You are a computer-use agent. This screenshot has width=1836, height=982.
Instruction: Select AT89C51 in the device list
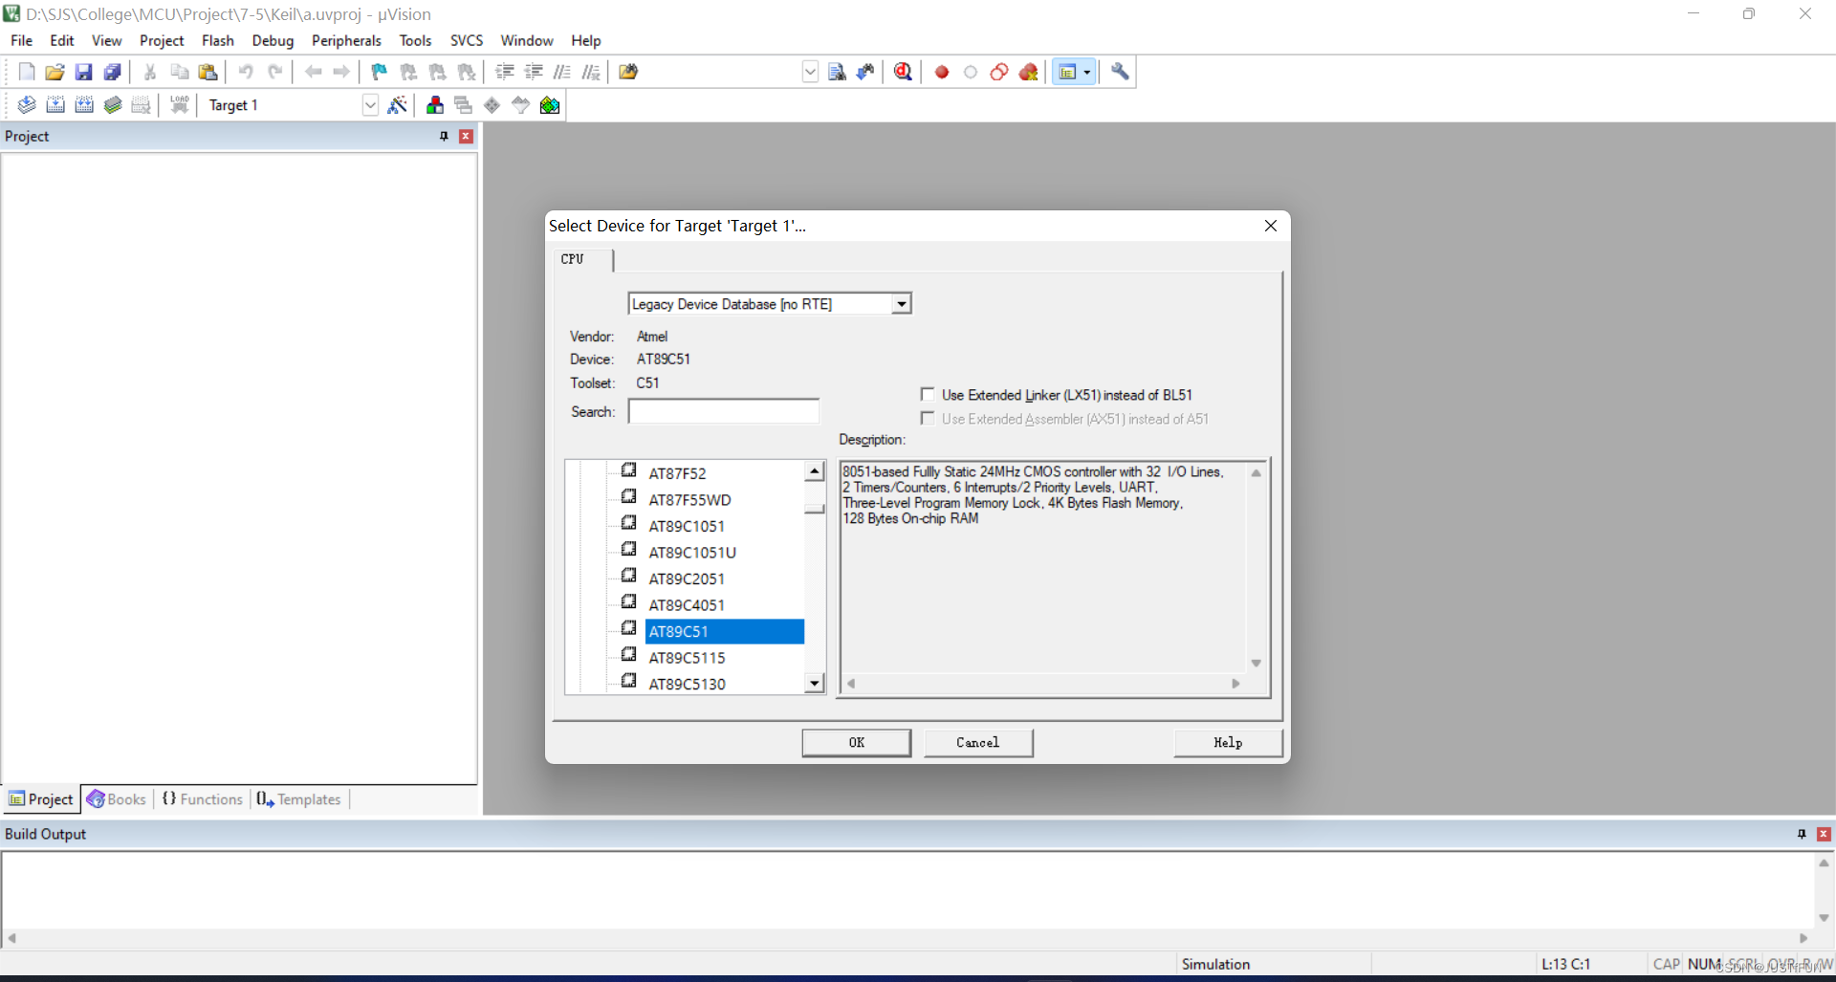725,631
